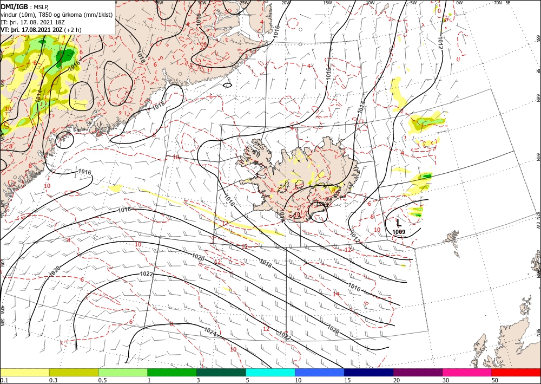Screen dimensions: 541x384
Task: Select the '1009' pressure value under L
Action: [399, 232]
